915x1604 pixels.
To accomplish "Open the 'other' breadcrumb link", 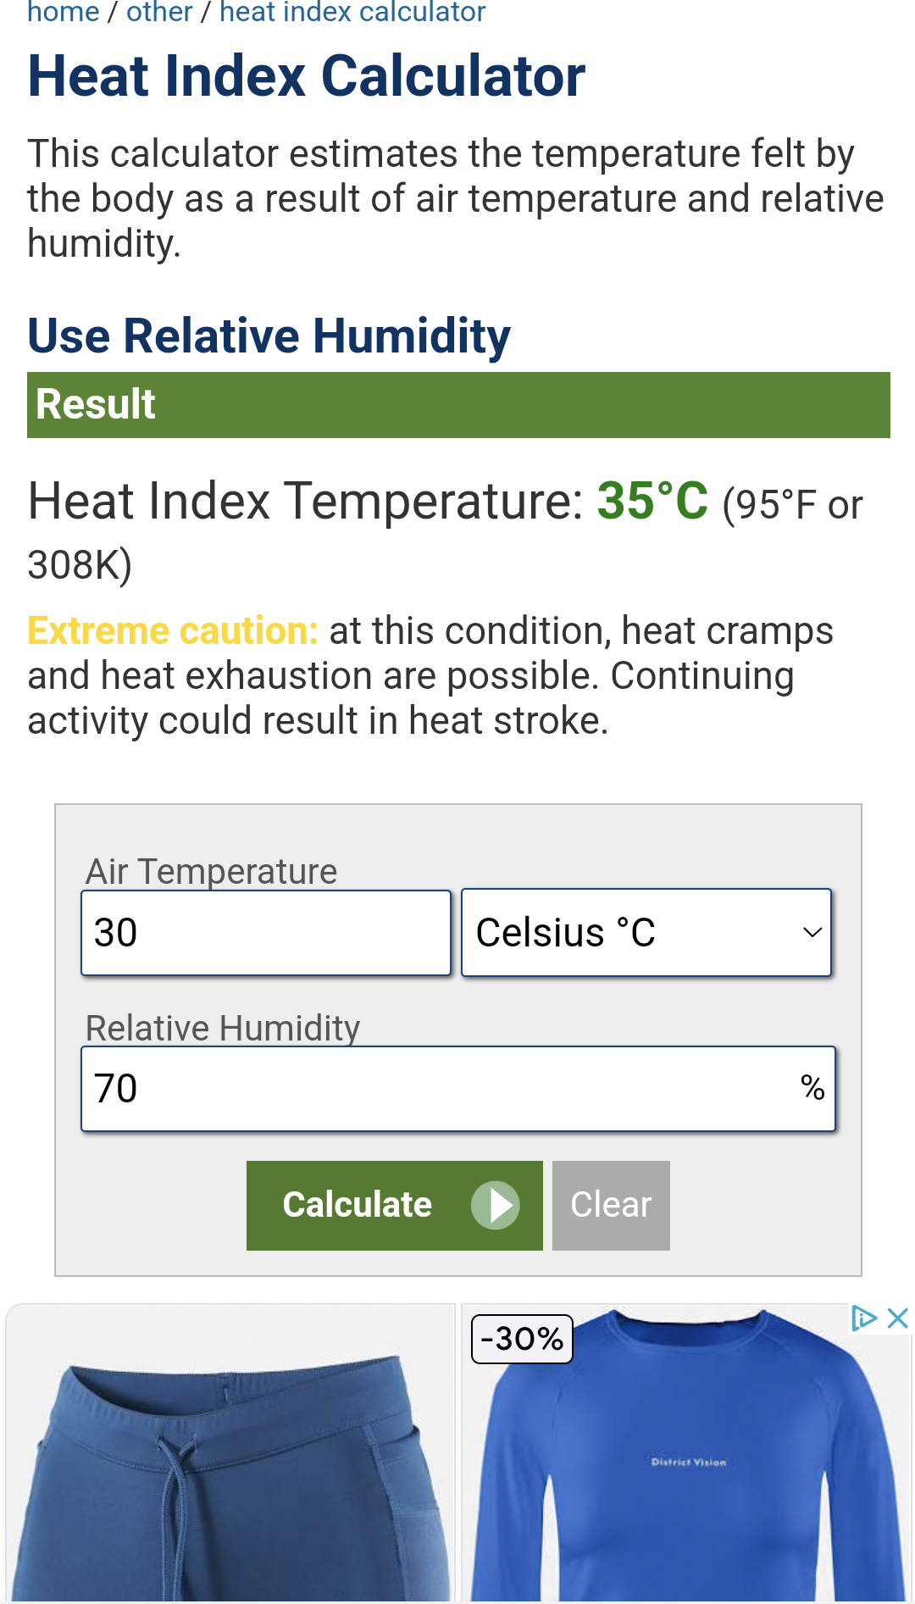I will point(159,13).
